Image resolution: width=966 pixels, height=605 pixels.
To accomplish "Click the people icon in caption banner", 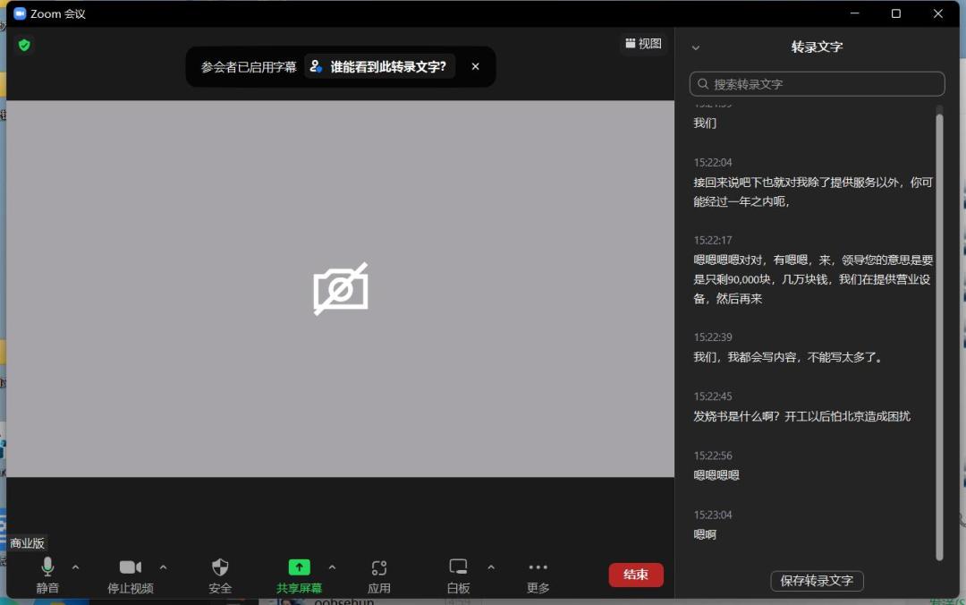I will click(x=316, y=66).
